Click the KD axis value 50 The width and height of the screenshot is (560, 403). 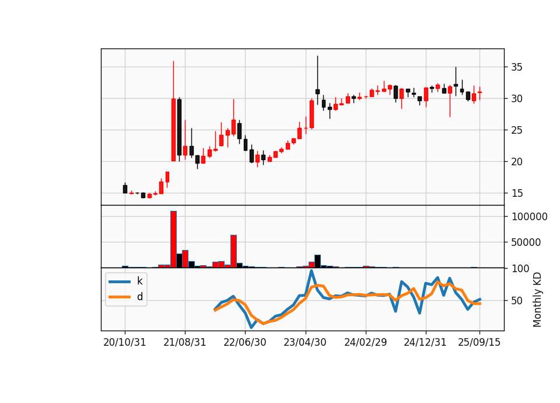(517, 301)
